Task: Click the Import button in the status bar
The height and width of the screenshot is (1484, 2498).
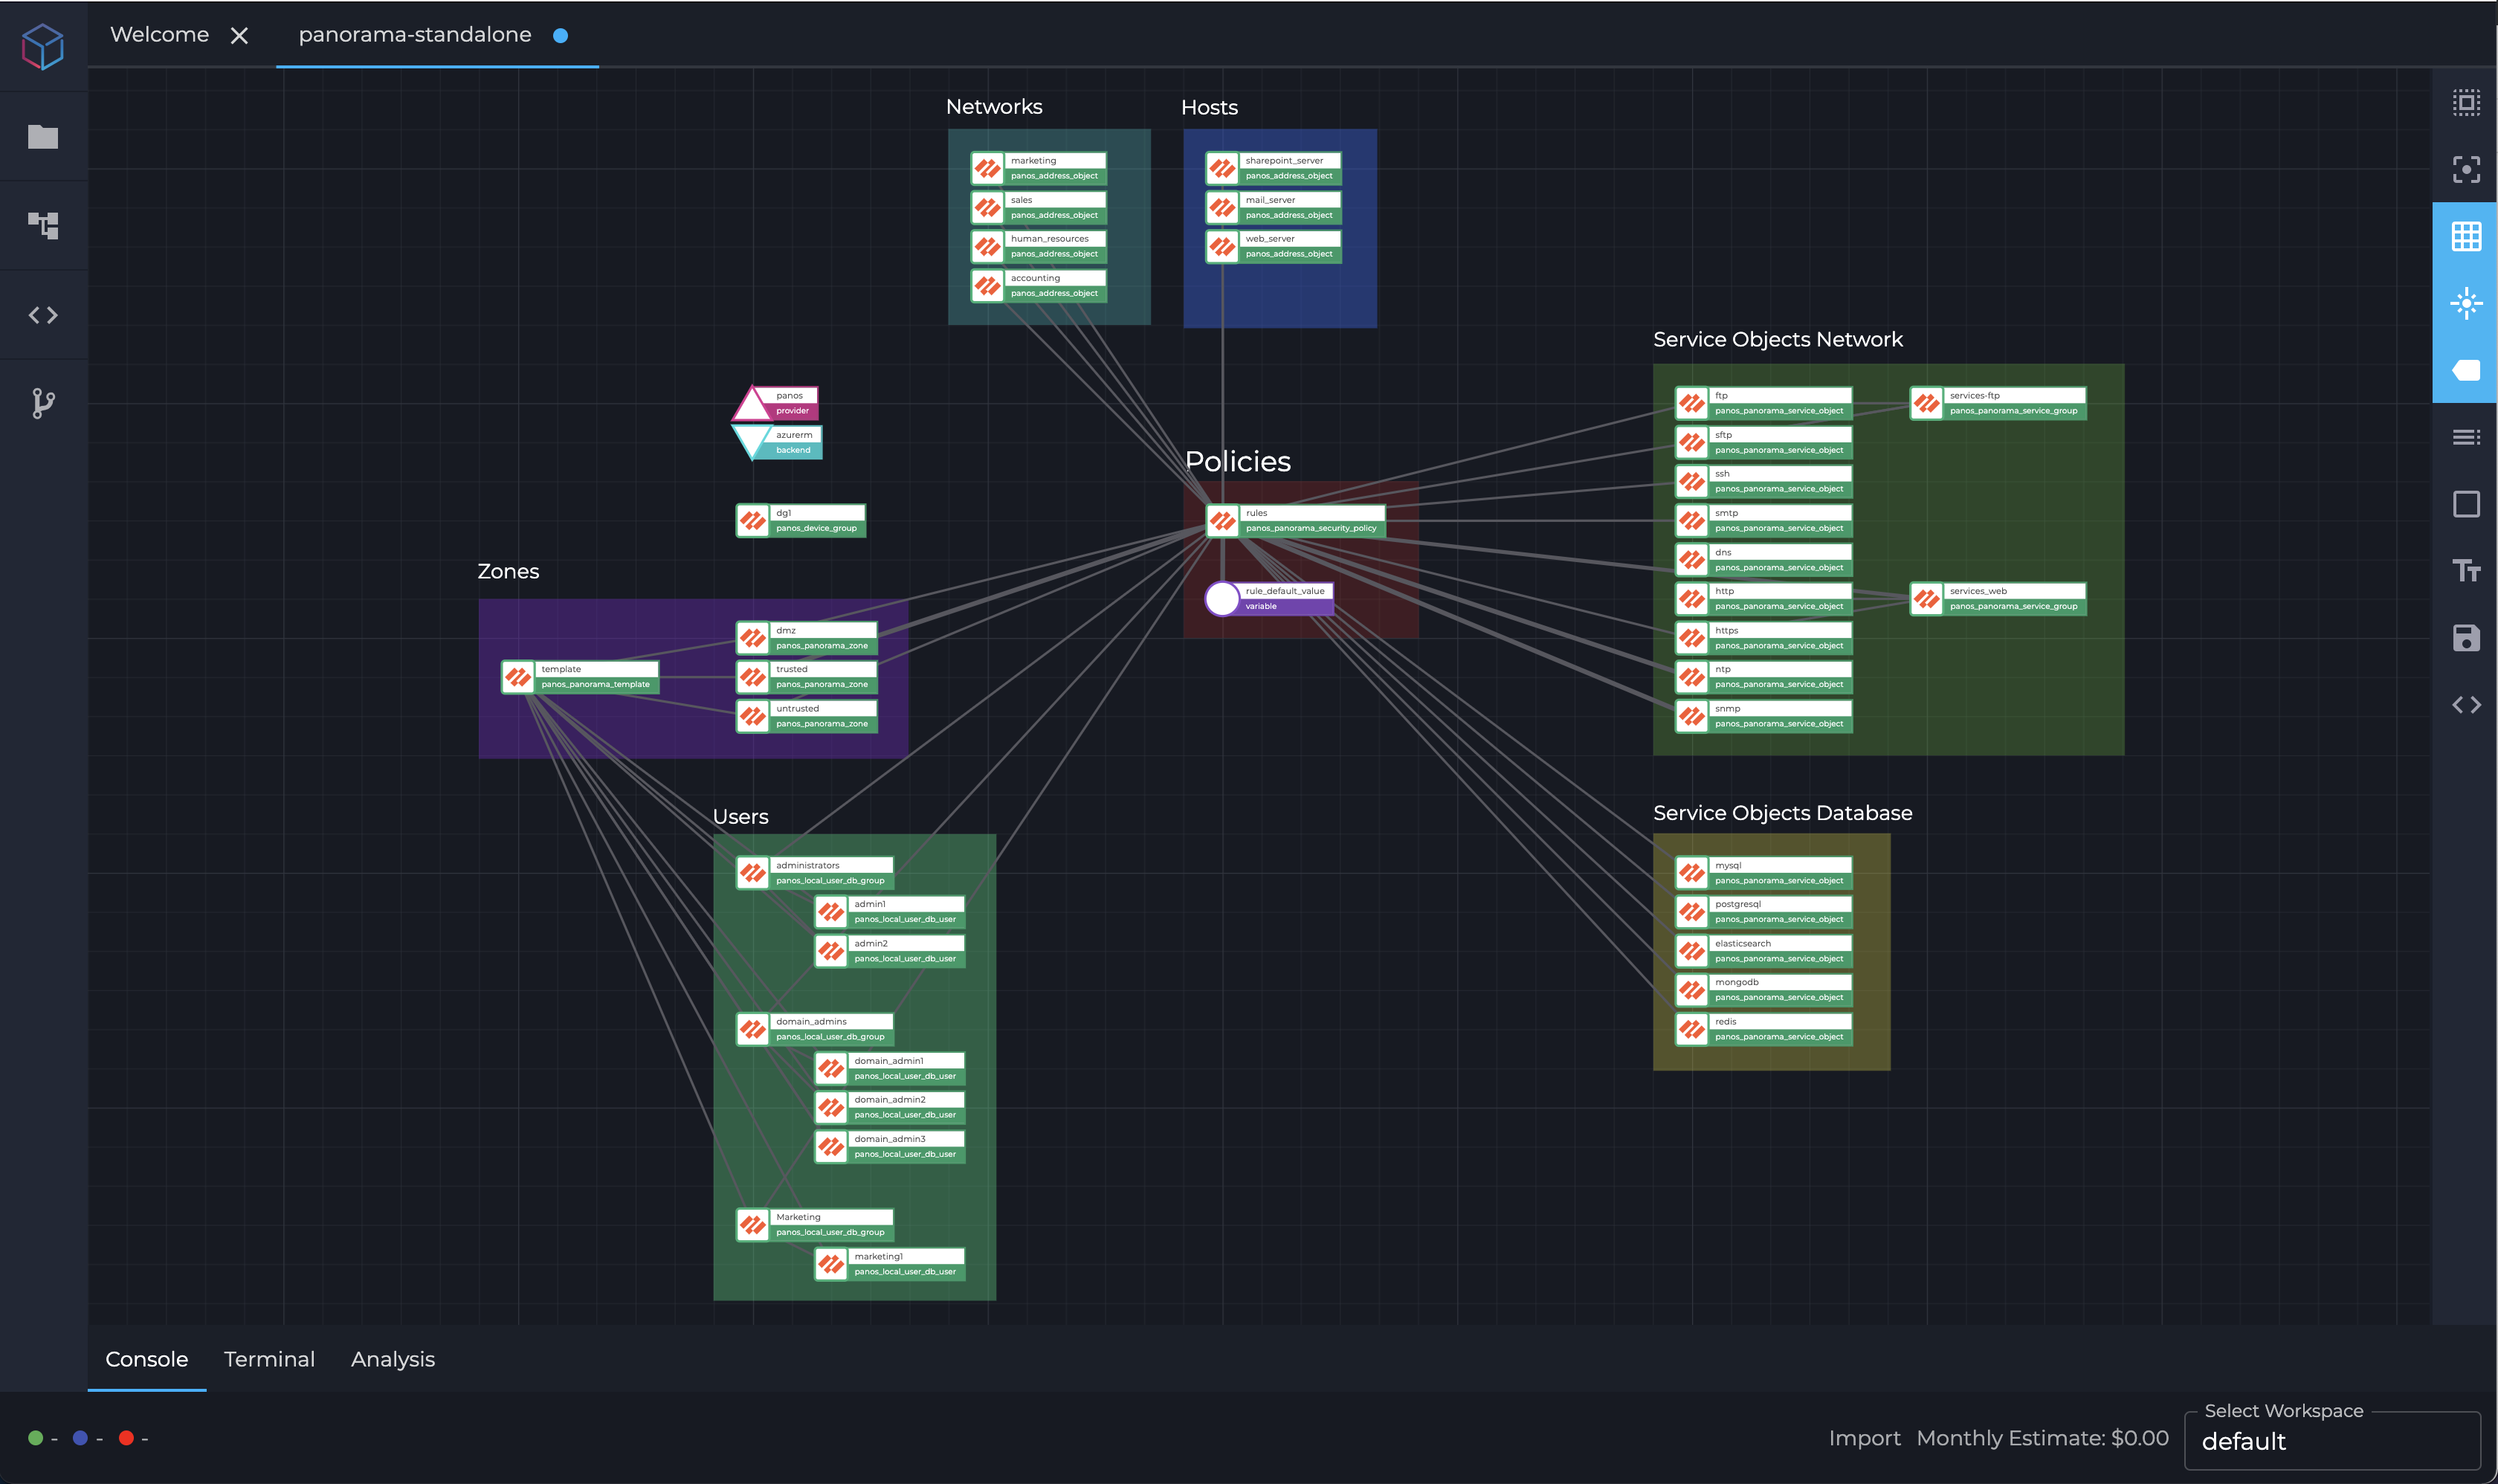Action: [1864, 1437]
